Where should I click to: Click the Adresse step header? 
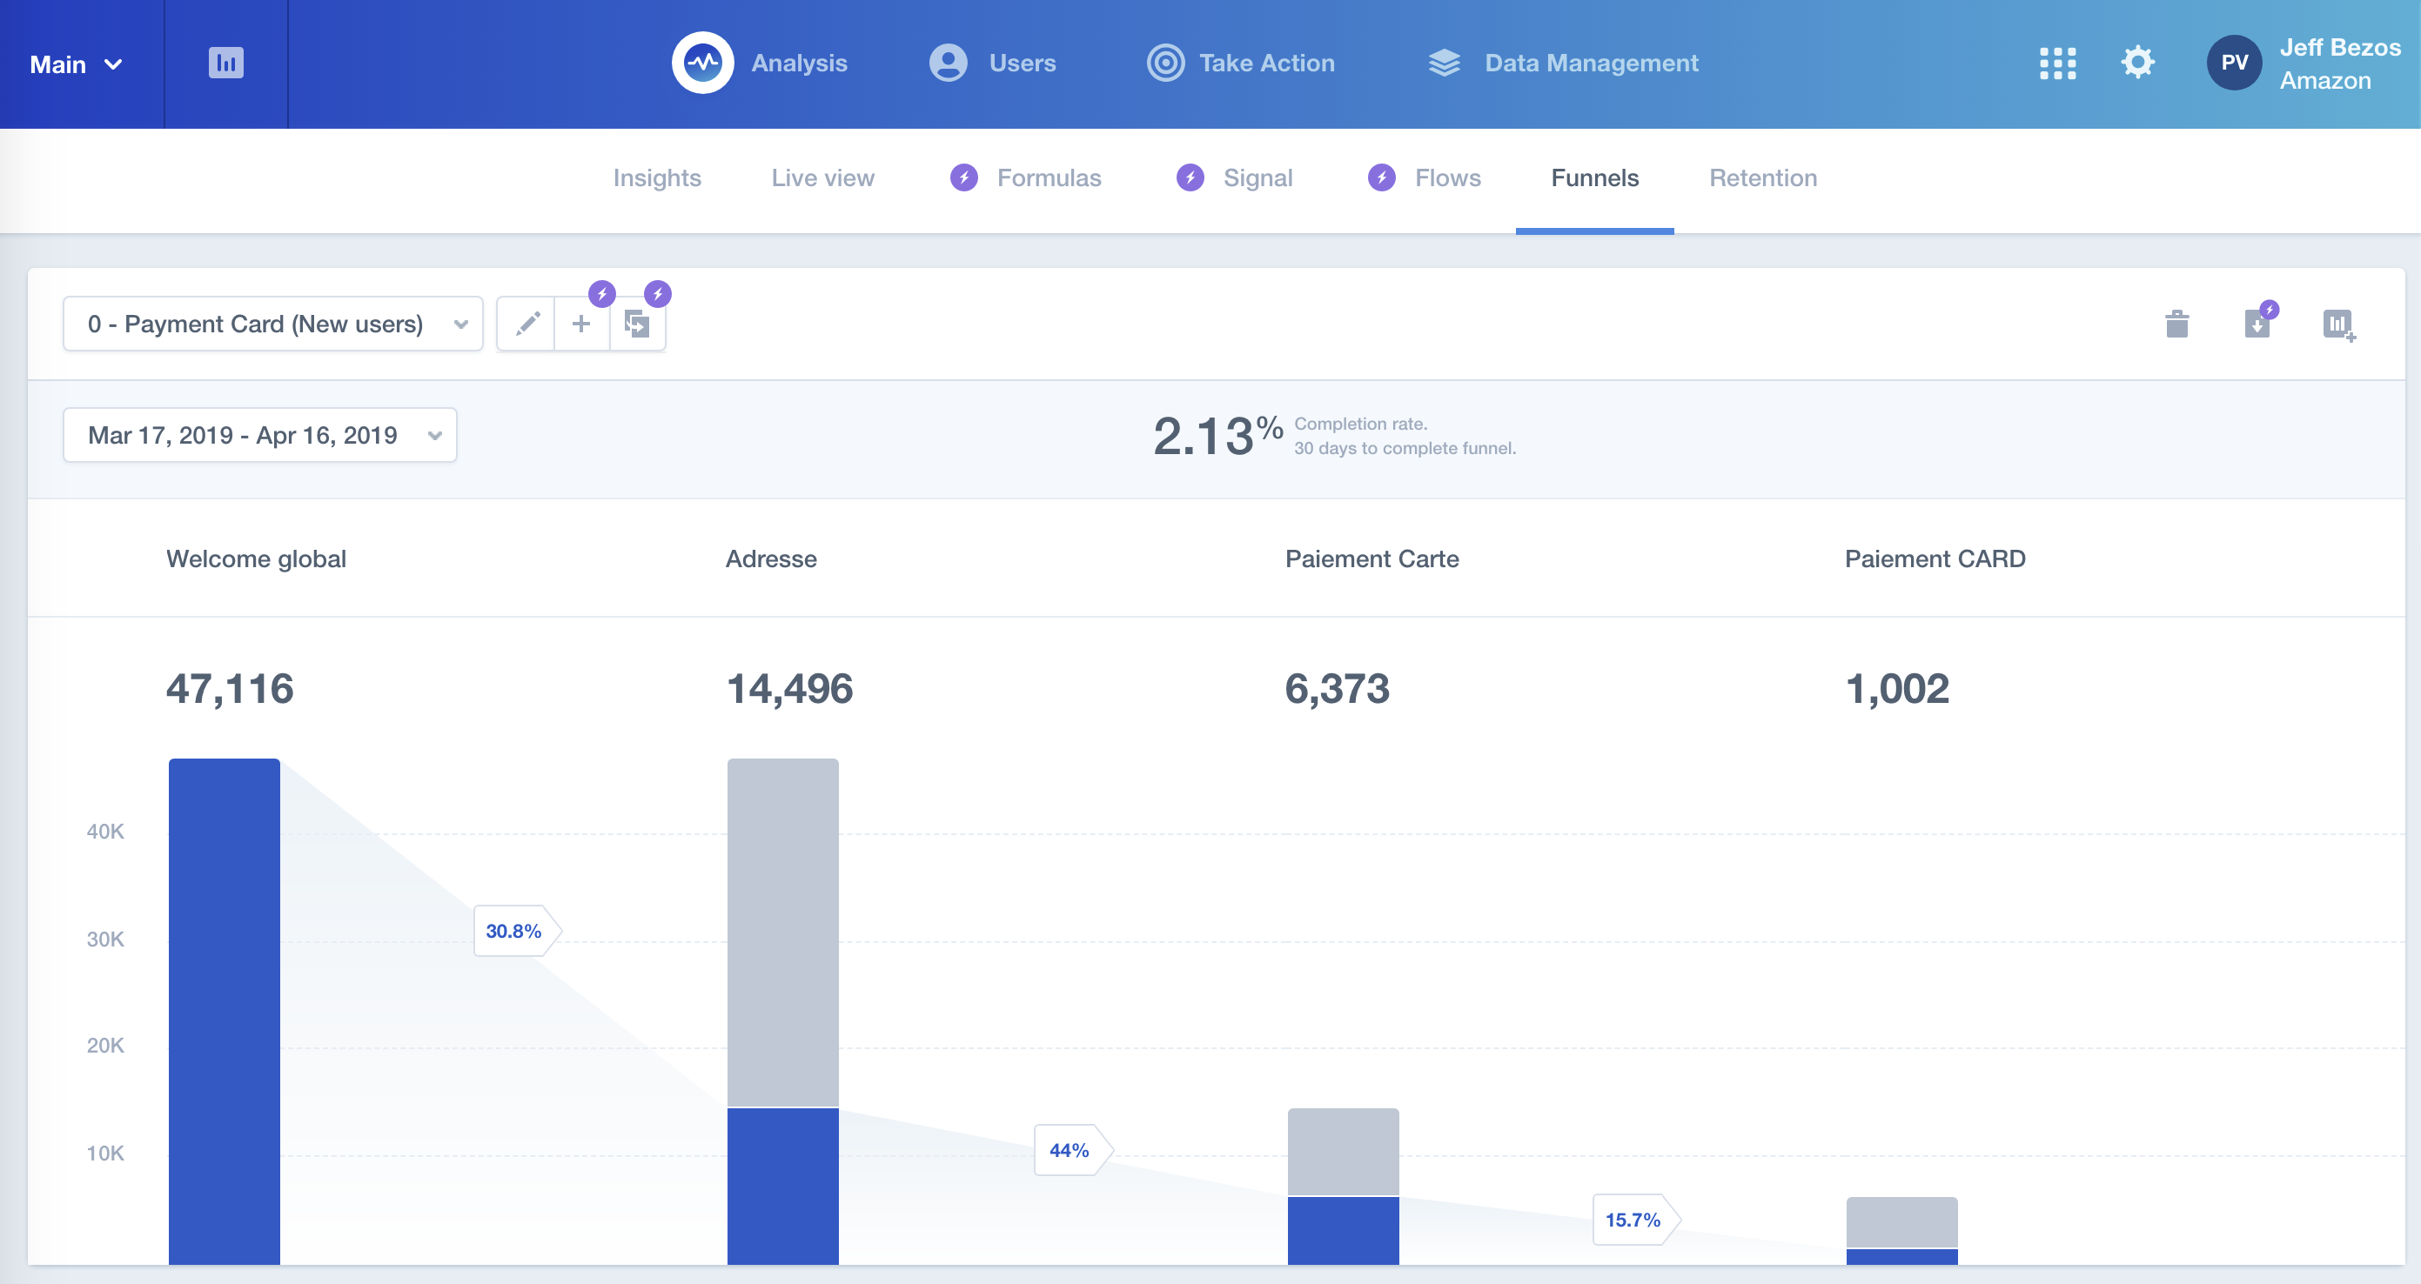[771, 558]
